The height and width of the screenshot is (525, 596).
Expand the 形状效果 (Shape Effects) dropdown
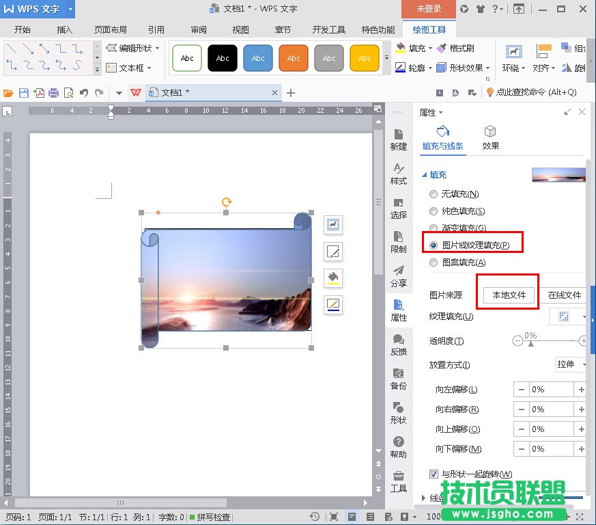click(x=461, y=68)
